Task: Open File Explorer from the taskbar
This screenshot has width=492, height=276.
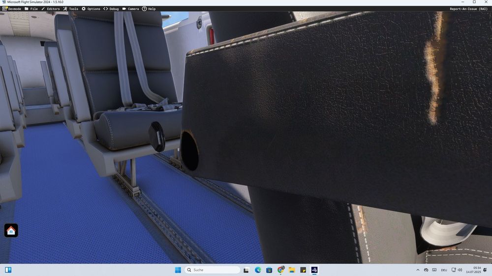Action: [x=292, y=270]
